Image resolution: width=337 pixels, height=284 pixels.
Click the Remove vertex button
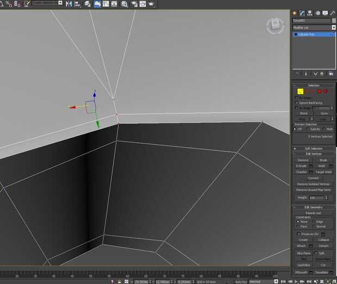pos(303,160)
